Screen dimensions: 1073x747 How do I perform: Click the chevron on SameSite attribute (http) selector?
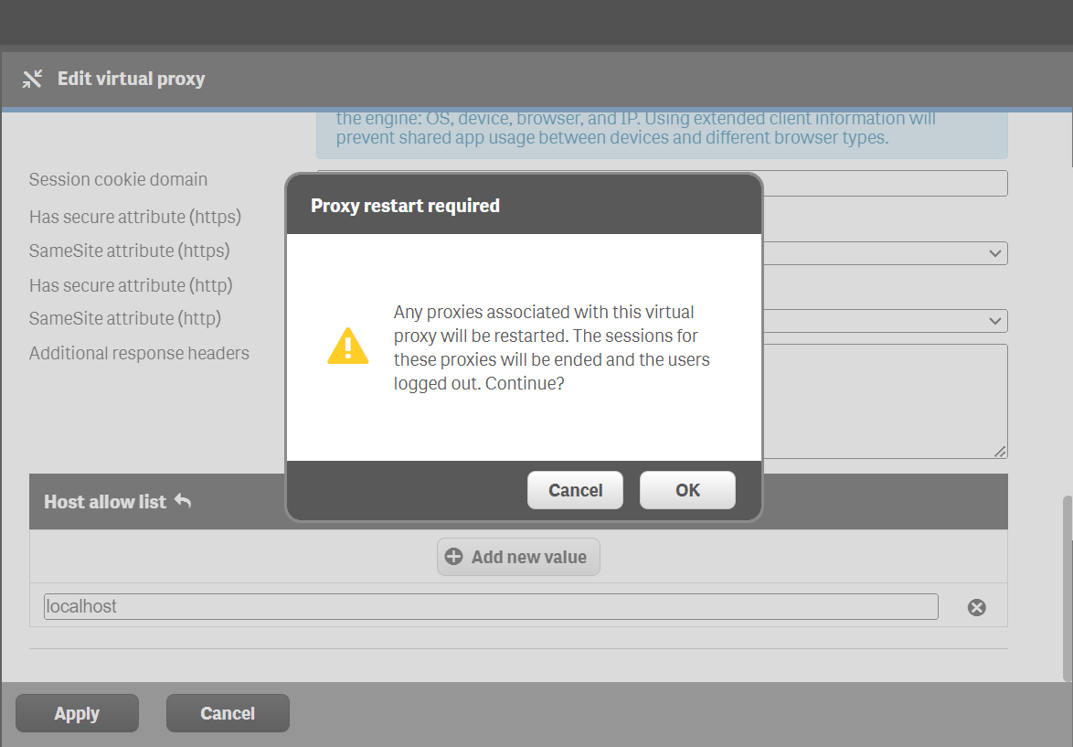pyautogui.click(x=995, y=321)
